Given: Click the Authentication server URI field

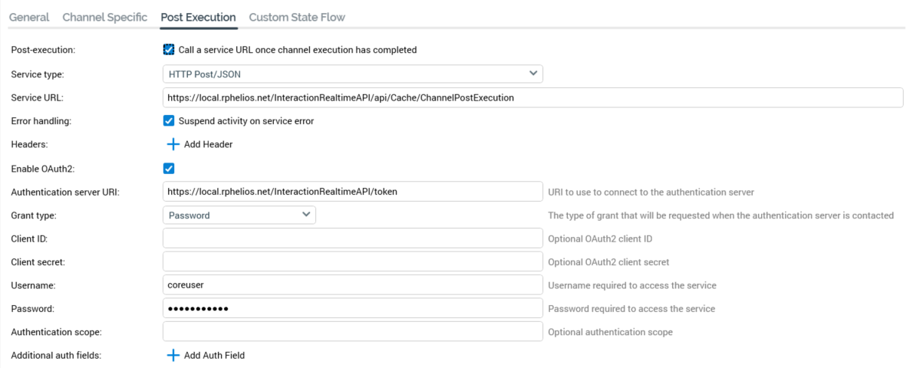Looking at the screenshot, I should pyautogui.click(x=352, y=192).
